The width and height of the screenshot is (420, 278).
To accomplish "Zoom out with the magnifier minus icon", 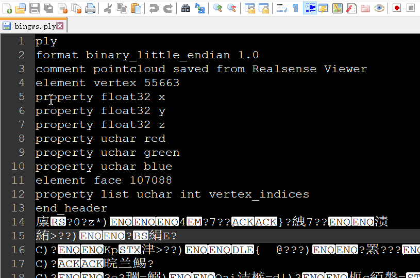I will pos(231,8).
